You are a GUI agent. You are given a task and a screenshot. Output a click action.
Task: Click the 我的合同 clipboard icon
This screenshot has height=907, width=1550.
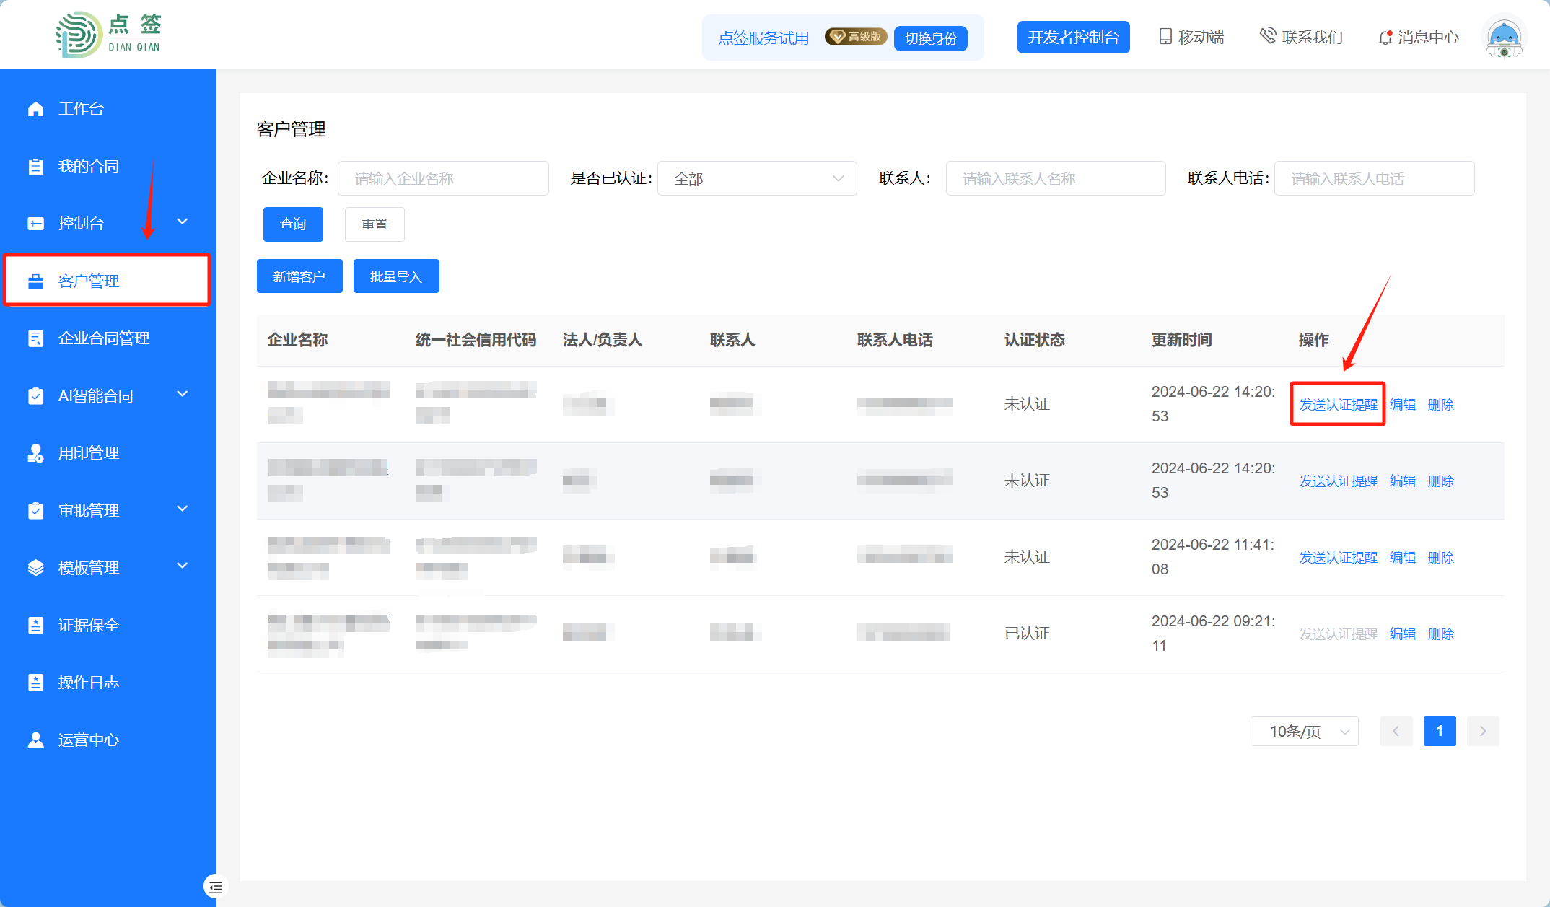(35, 167)
